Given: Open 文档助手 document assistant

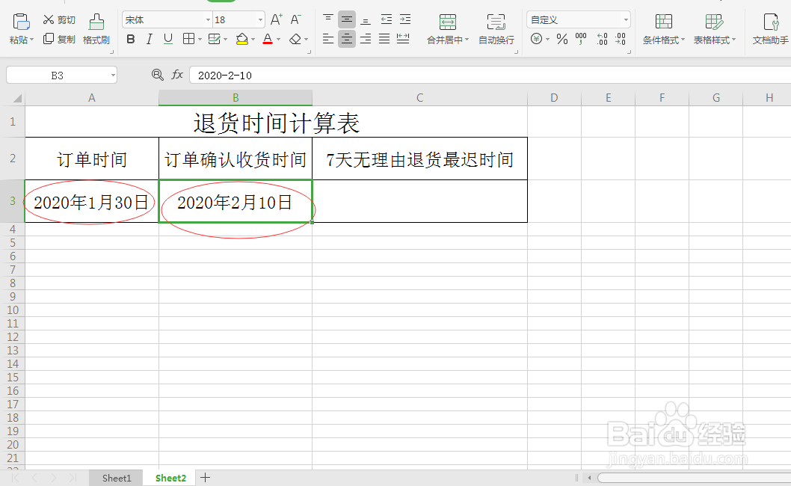Looking at the screenshot, I should [771, 30].
